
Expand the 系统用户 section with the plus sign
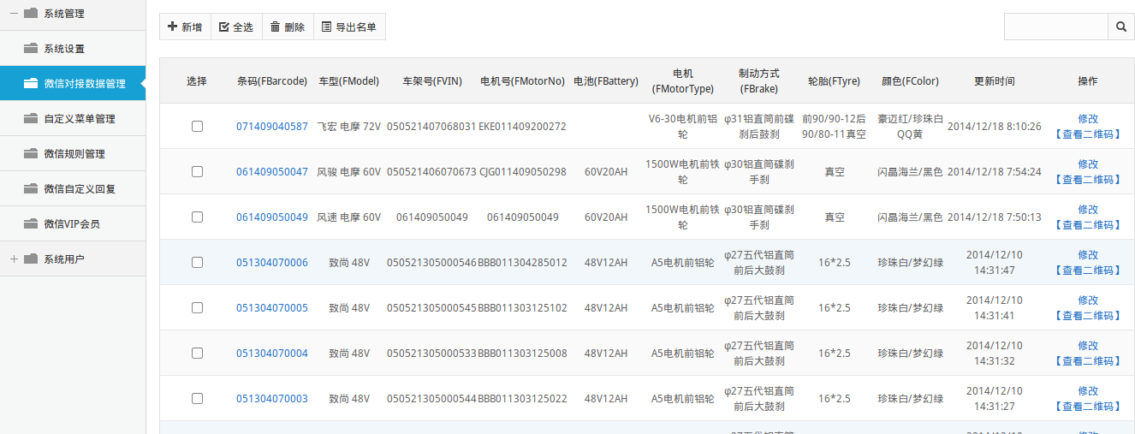(x=14, y=259)
